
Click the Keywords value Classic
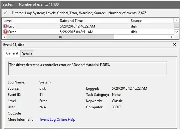(x=117, y=101)
